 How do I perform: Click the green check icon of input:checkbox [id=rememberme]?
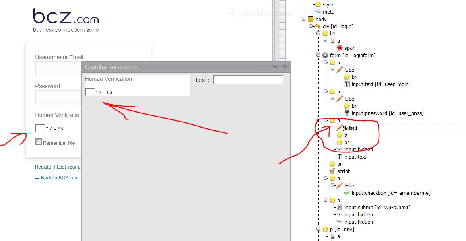pyautogui.click(x=347, y=193)
